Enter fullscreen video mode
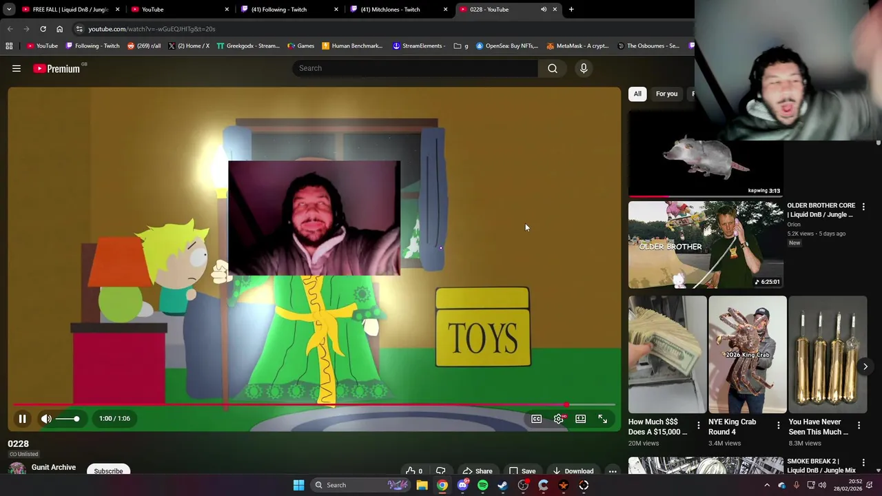Screen dimensions: 882x496 coord(603,418)
